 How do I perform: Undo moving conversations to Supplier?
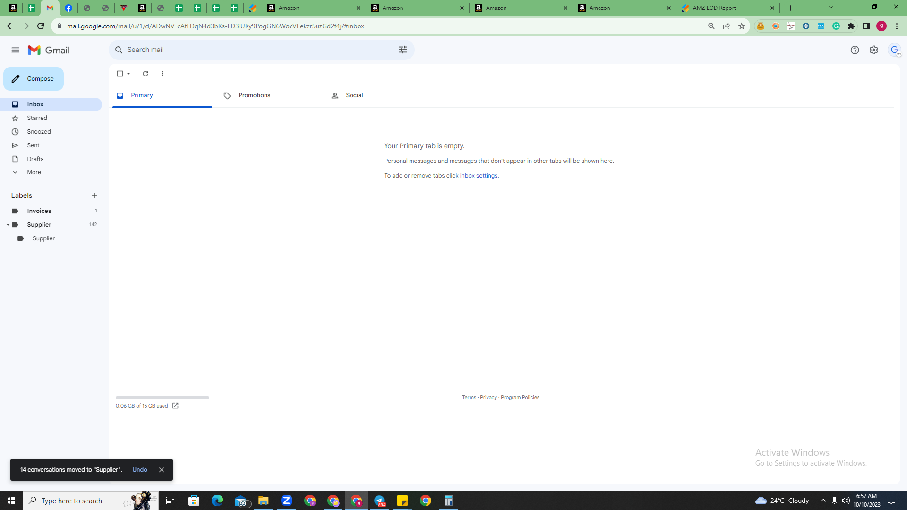pos(140,470)
